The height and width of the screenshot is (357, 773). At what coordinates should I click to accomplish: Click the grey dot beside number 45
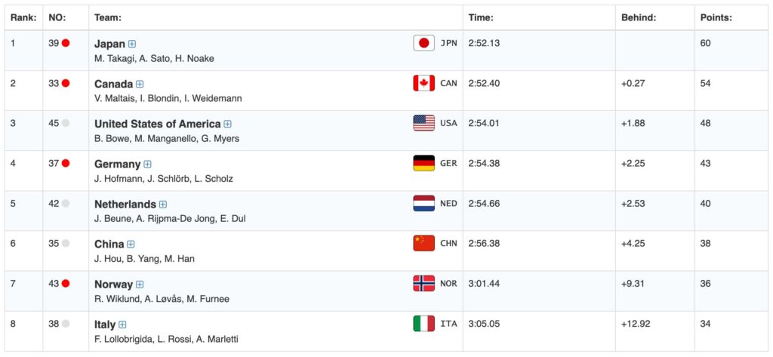66,123
